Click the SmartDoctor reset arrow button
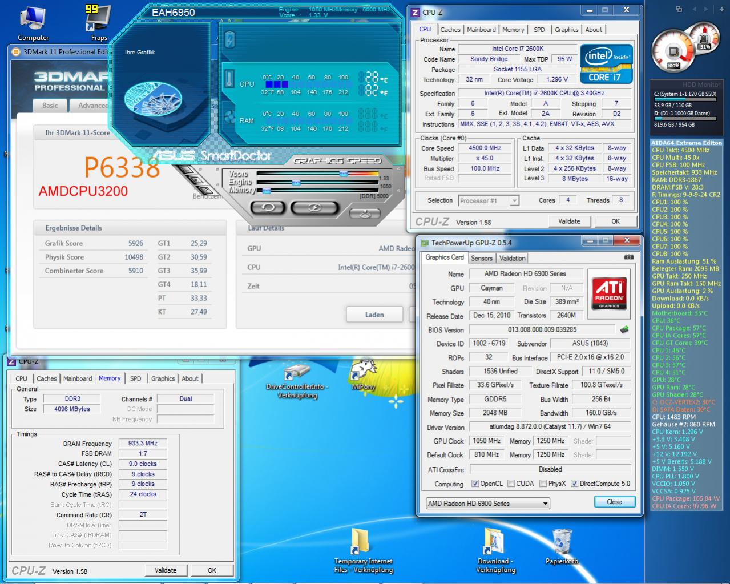Screen dimensions: 730x584 pos(267,207)
